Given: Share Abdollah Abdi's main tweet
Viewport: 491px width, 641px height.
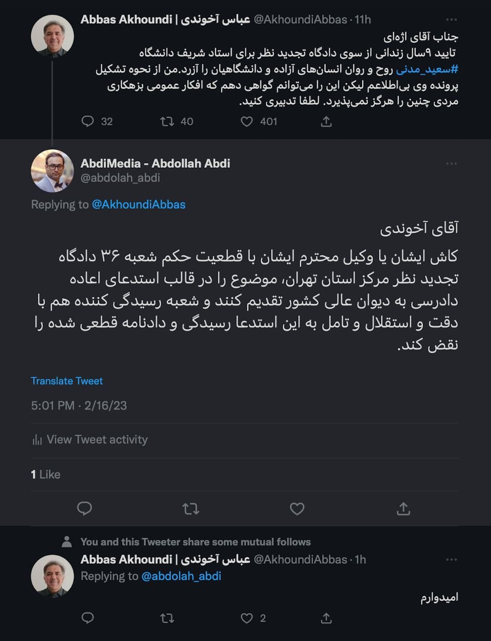Looking at the screenshot, I should 404,509.
